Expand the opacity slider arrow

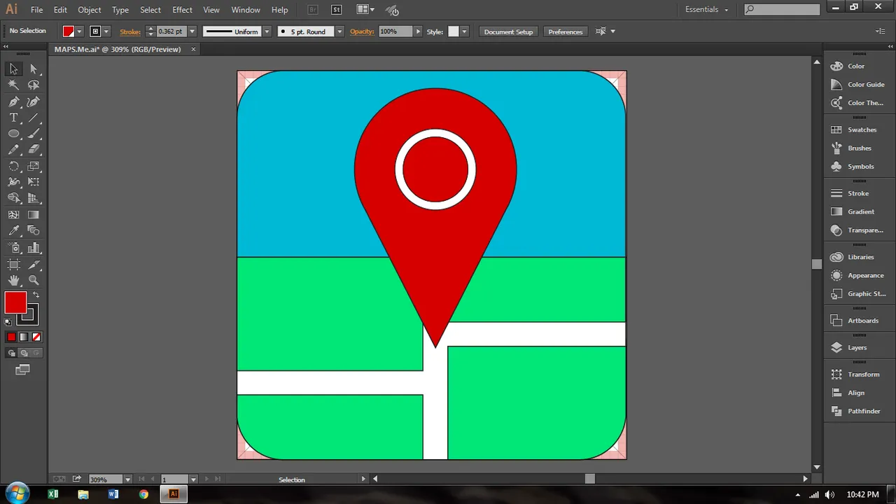point(418,31)
